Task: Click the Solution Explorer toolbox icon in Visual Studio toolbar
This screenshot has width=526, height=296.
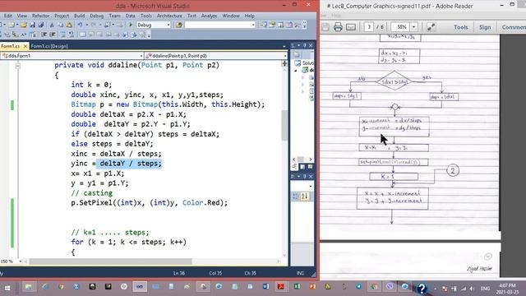Action: coord(263,25)
